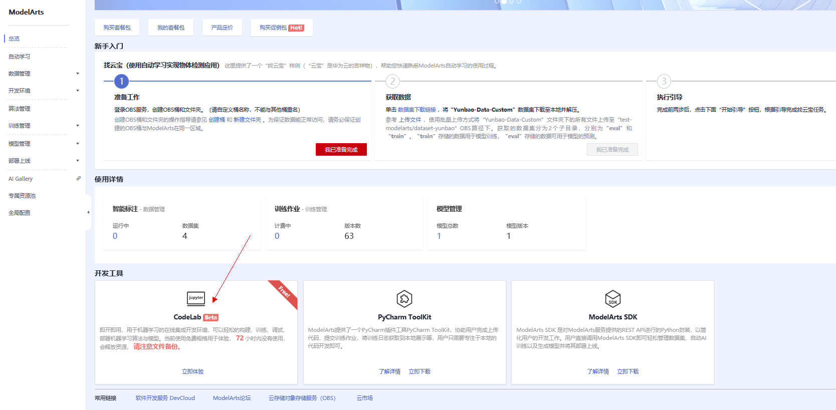Click the ModelArts SDK cube icon
836x410 pixels.
[x=613, y=299]
